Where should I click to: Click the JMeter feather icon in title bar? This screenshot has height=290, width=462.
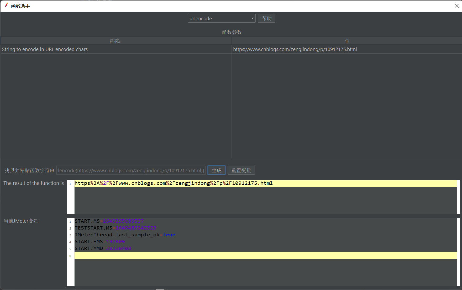point(6,6)
